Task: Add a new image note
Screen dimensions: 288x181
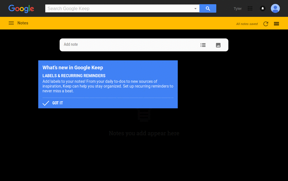Action: coord(218,45)
